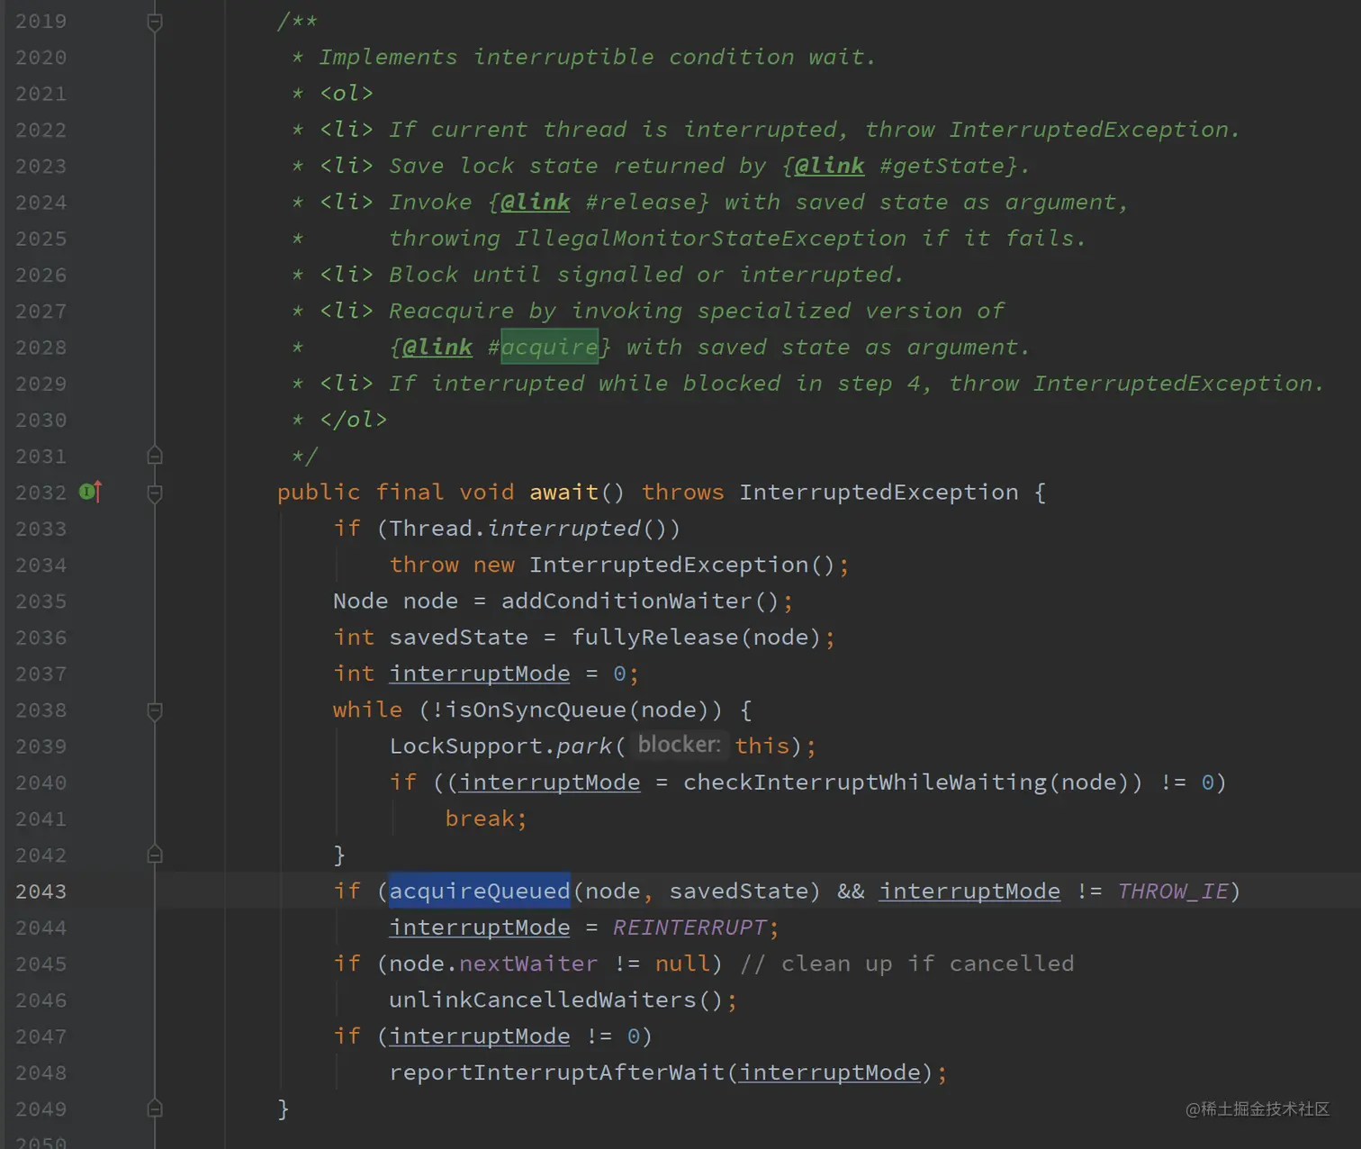Click the addConditionWaiter() call
1361x1149 pixels.
[640, 601]
